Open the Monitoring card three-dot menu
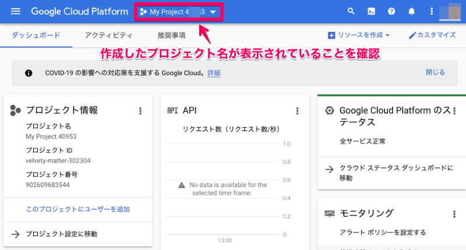Screen dimensions: 466x250 pos(454,214)
